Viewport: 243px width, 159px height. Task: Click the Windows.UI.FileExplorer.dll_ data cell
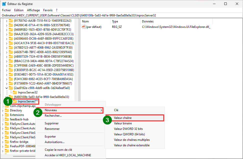176,27
